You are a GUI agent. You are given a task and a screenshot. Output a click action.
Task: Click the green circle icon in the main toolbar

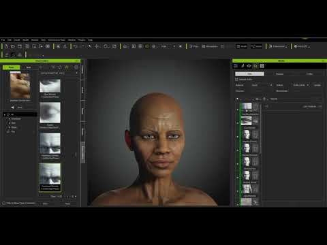coord(147,46)
